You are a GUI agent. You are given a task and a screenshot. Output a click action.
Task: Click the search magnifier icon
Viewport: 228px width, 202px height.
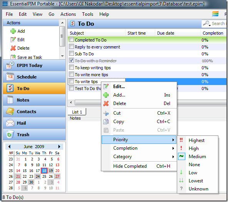(x=206, y=23)
